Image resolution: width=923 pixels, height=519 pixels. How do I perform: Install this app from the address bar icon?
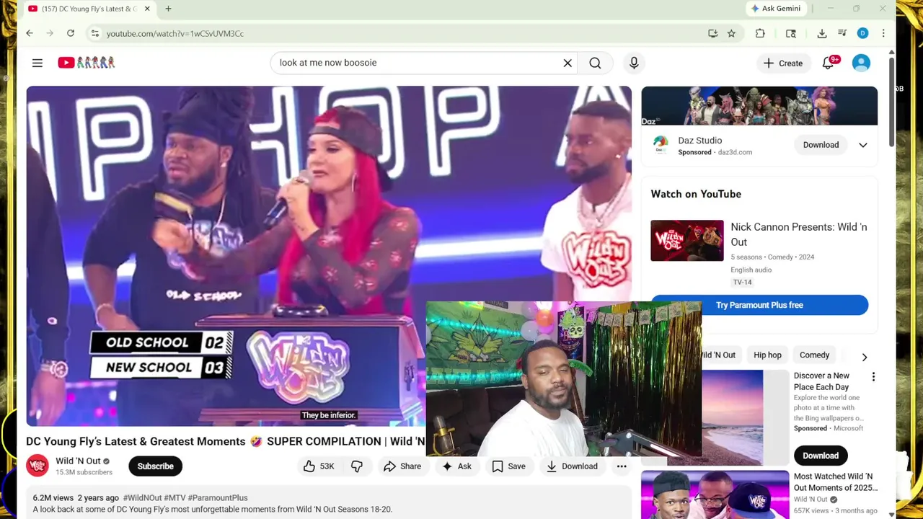pos(712,33)
